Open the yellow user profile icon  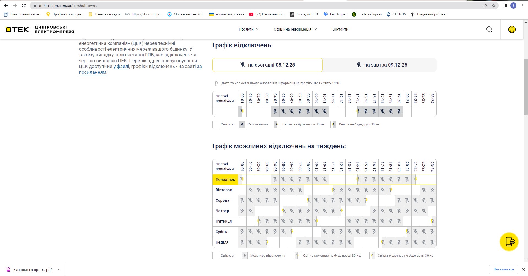(x=512, y=29)
